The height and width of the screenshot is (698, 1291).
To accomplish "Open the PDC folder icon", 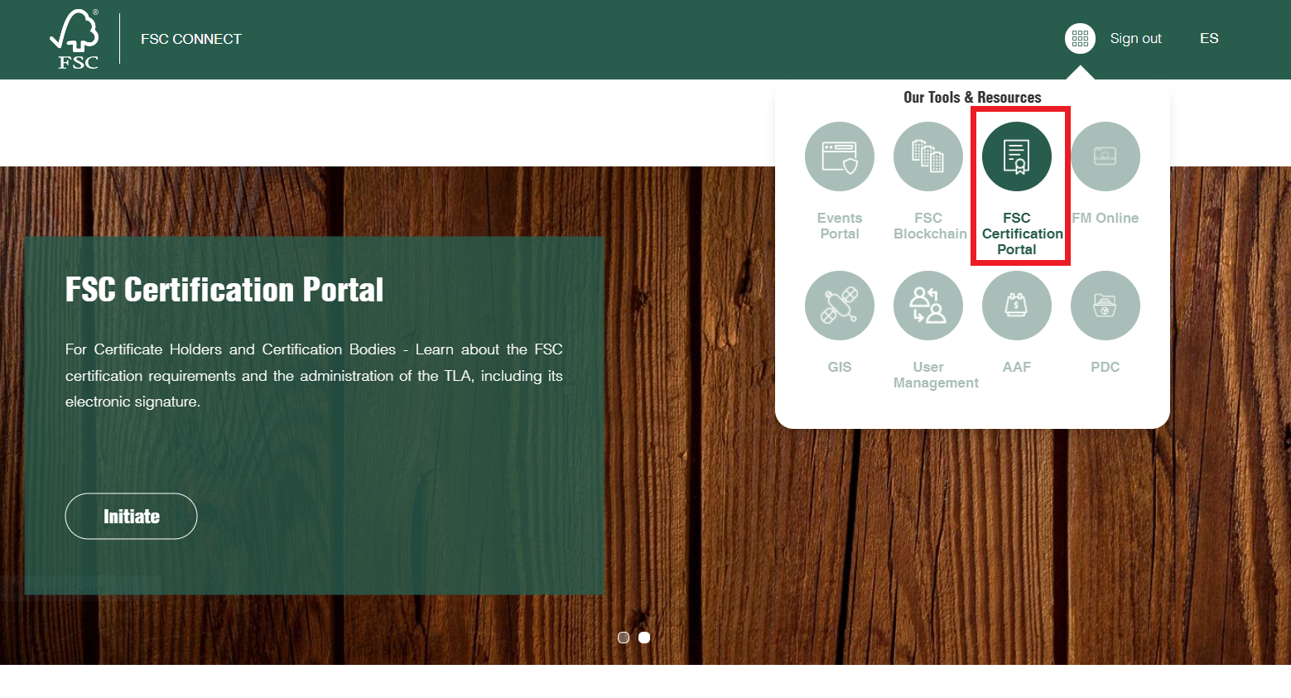I will pos(1105,306).
